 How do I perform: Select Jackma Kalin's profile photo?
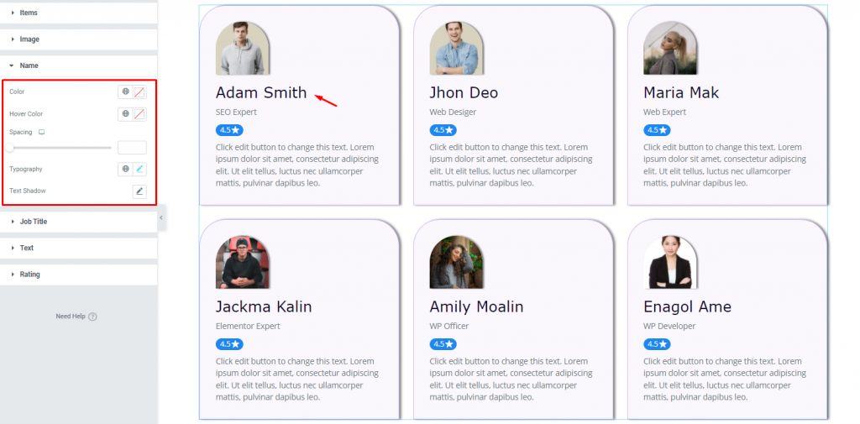click(x=243, y=262)
